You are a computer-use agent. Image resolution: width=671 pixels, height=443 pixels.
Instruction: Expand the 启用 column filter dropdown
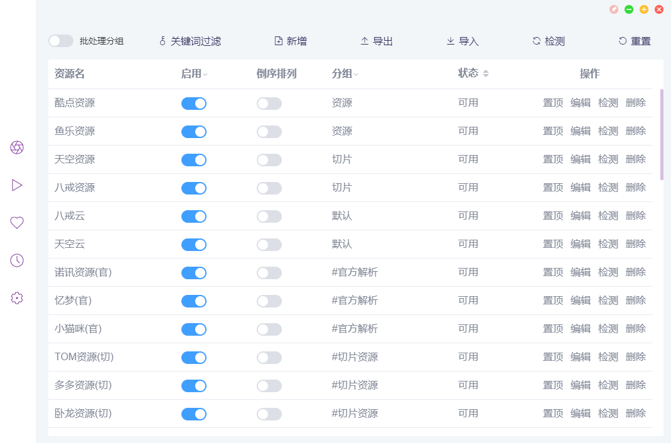(205, 74)
